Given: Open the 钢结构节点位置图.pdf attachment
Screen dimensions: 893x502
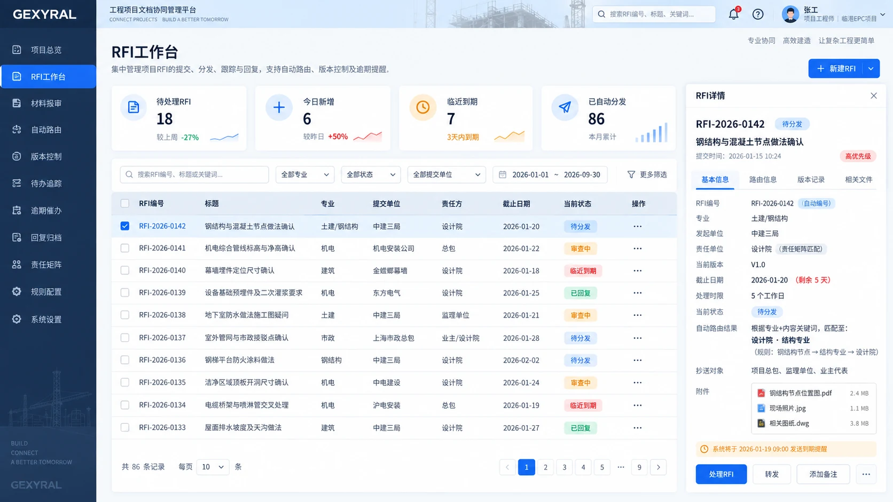Looking at the screenshot, I should (800, 393).
